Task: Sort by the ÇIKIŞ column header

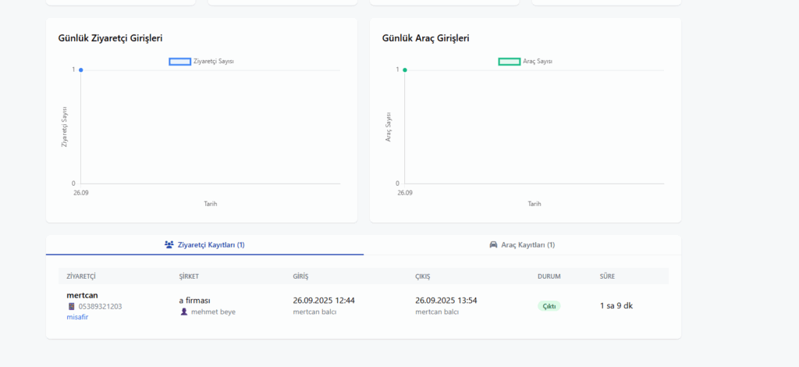Action: click(x=423, y=276)
